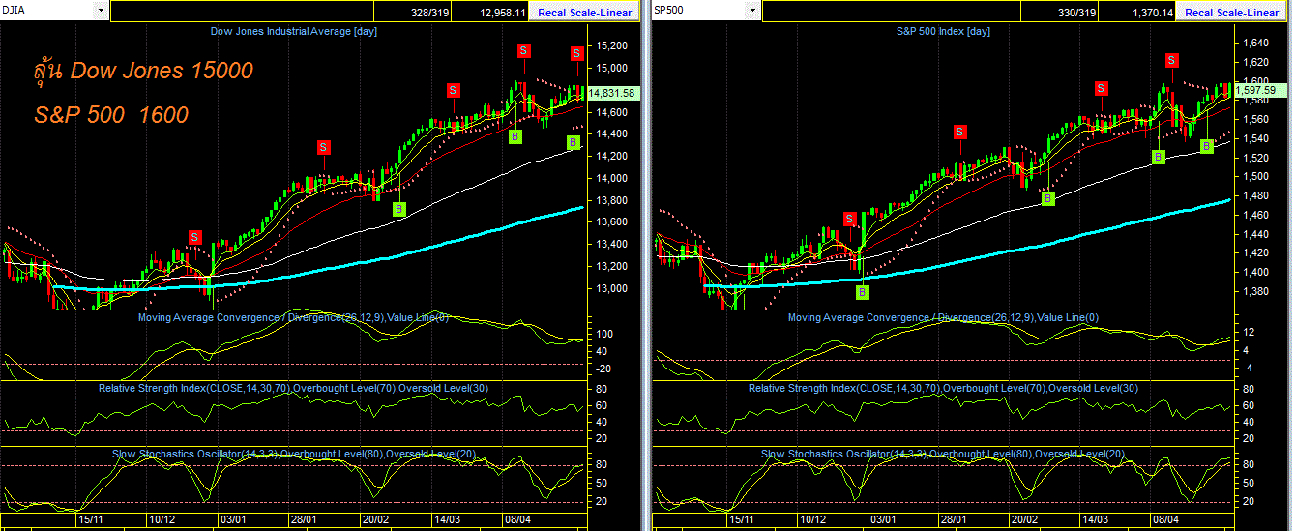Open the SP500 symbol dropdown arrow

(753, 11)
